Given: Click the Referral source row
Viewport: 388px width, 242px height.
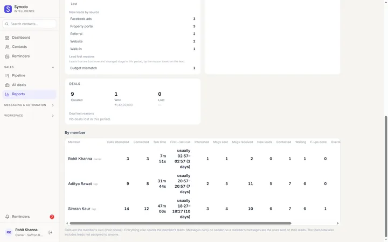Looking at the screenshot, I should [133, 34].
